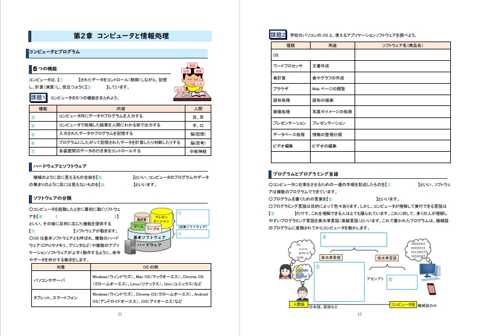Click the green ゲーム cylinder in diagram
Screen dimensions: 478x336
coord(138,226)
